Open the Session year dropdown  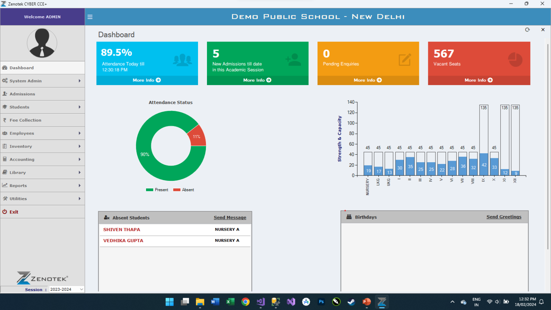(x=66, y=289)
